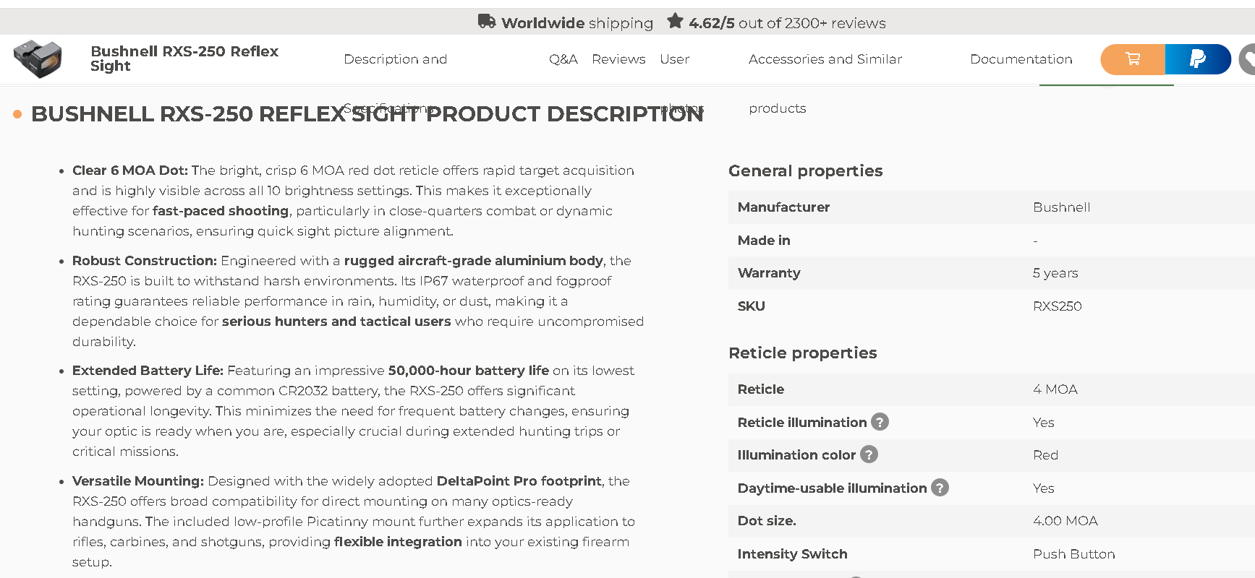Click the Product Description page heading

(367, 114)
